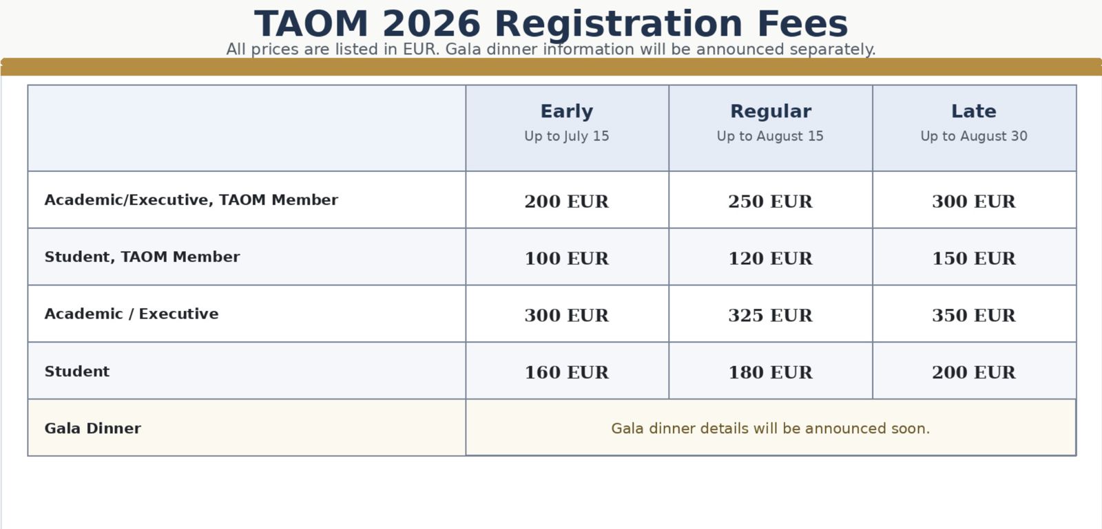Image resolution: width=1102 pixels, height=529 pixels.
Task: Select the 160 EUR early student fee
Action: (567, 373)
